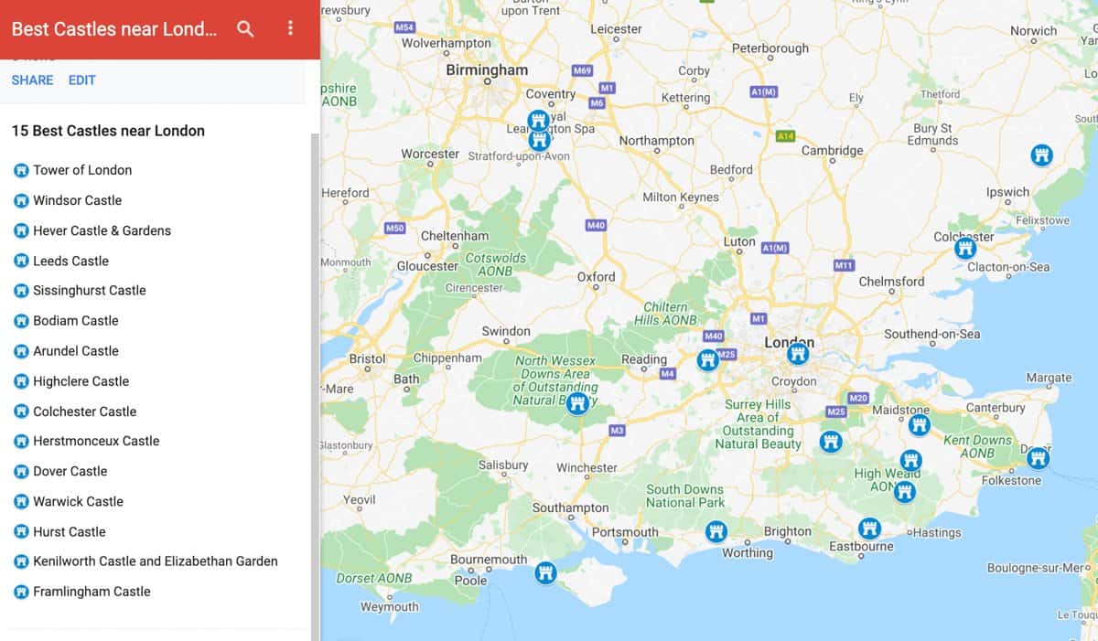The width and height of the screenshot is (1098, 641).
Task: Click the Southampton label on the map
Action: pos(570,507)
